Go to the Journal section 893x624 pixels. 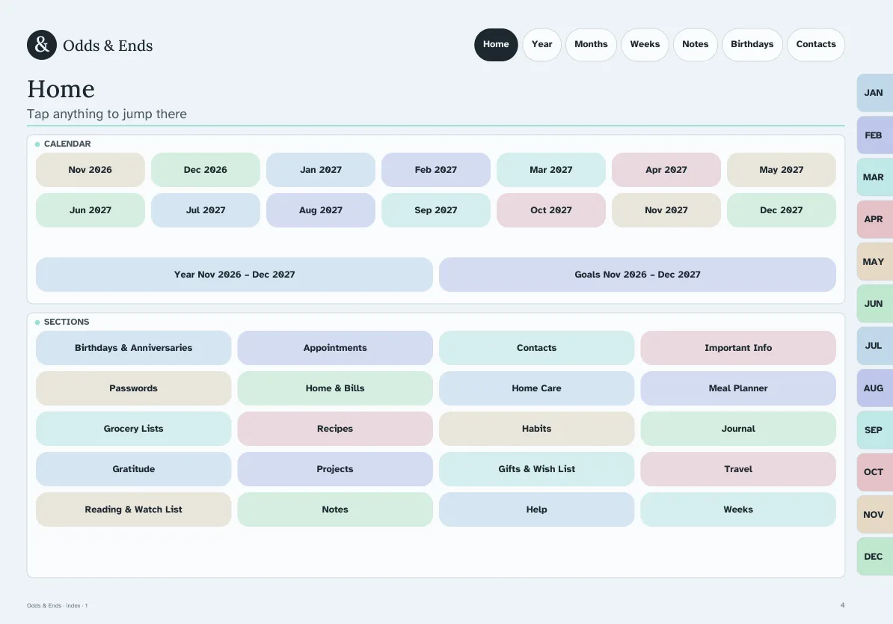pos(738,429)
